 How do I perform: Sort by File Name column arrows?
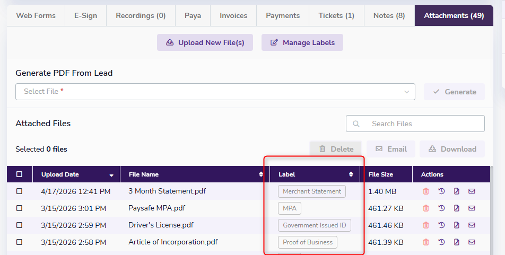[261, 174]
